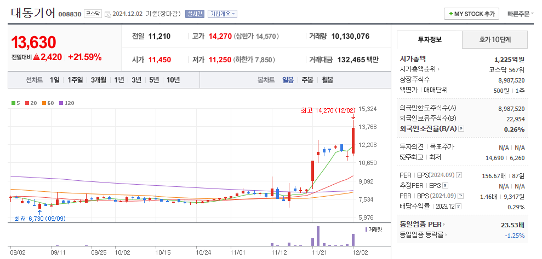This screenshot has width=542, height=259.
Task: Click the red up-triangle next to 2,420
Action: 37,57
